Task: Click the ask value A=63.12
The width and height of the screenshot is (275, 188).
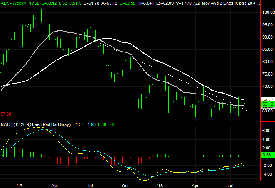Action: click(109, 3)
